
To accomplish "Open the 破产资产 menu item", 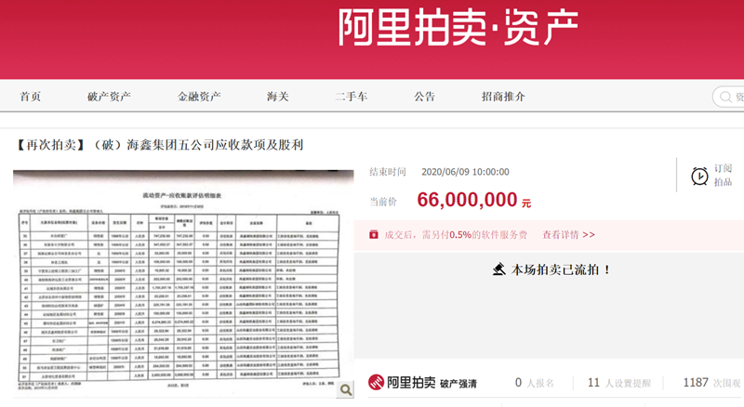I will pyautogui.click(x=109, y=97).
